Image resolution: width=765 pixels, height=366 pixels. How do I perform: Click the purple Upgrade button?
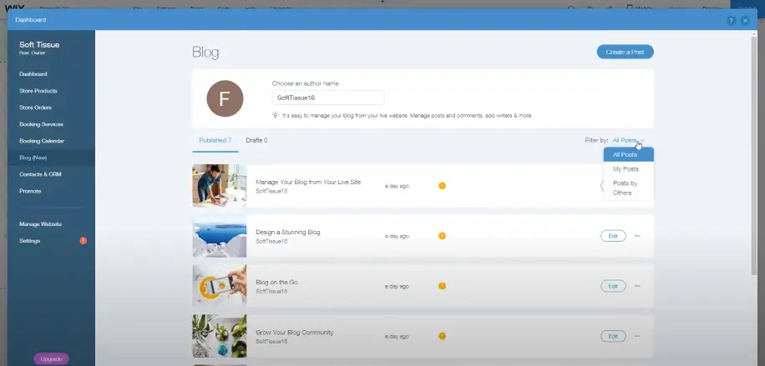[51, 359]
